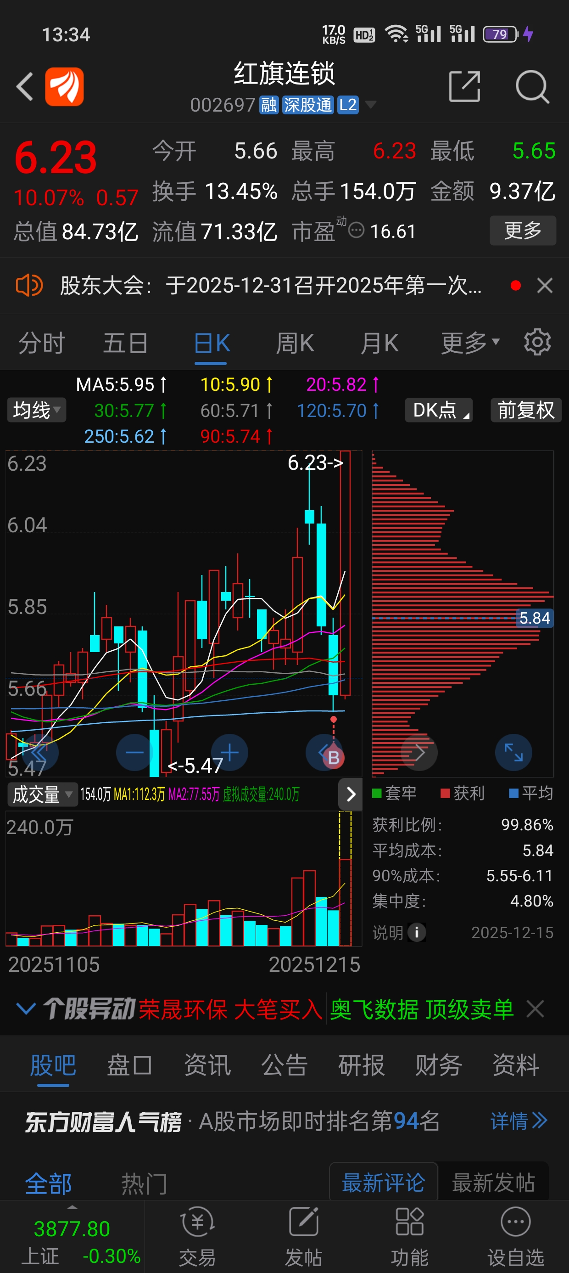Screen dimensions: 569x1273
Task: Toggle the 平均 blue legend
Action: [x=531, y=793]
